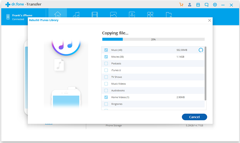Switch to the Apps grid tab icon
This screenshot has width=240, height=143.
pyautogui.click(x=150, y=14)
